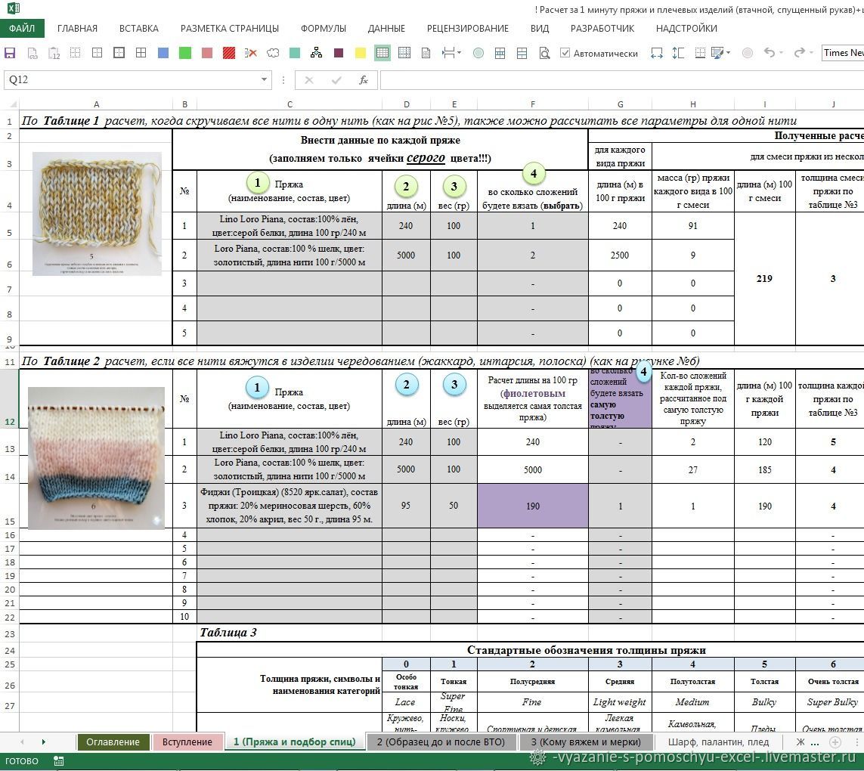Open the ФАЙЛ backstage button

pos(22,28)
